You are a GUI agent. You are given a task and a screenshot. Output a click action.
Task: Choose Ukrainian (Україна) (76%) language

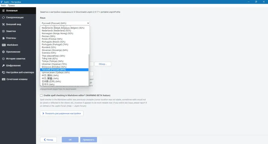[x=64, y=64]
